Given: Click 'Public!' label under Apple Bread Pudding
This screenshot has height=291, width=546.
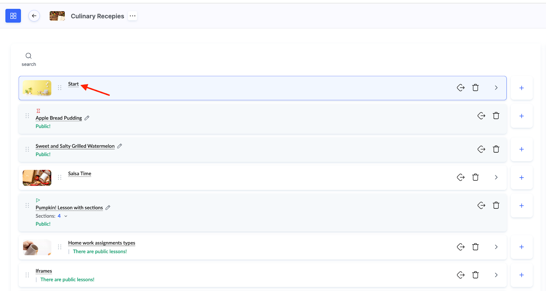Looking at the screenshot, I should tap(43, 126).
